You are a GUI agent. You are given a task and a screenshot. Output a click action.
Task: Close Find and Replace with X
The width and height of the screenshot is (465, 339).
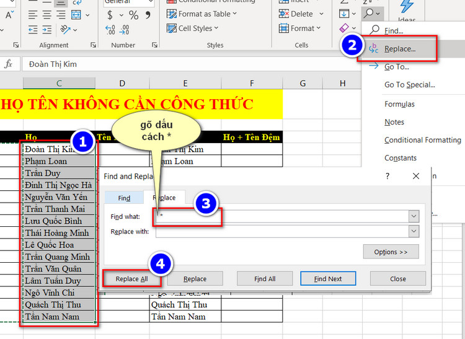pyautogui.click(x=416, y=176)
